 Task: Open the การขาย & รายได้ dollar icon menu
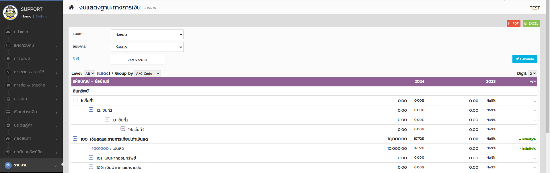8,72
